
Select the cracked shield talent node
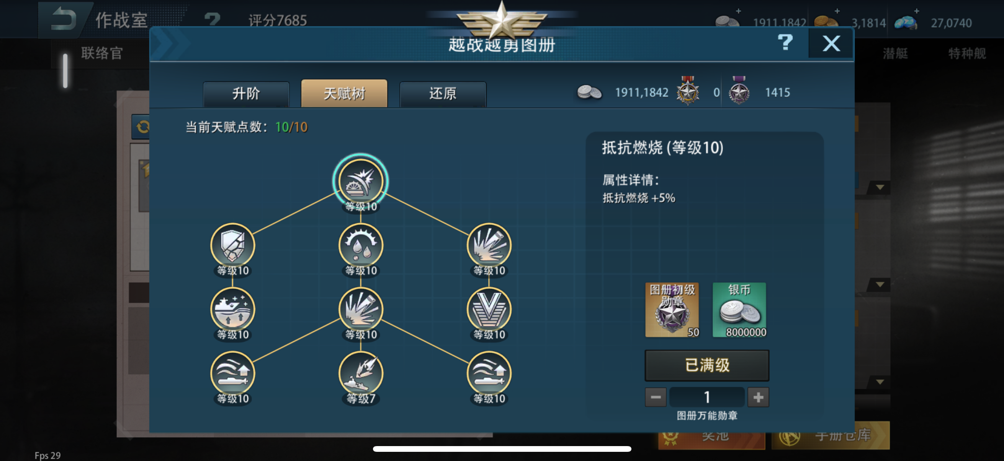pyautogui.click(x=233, y=245)
